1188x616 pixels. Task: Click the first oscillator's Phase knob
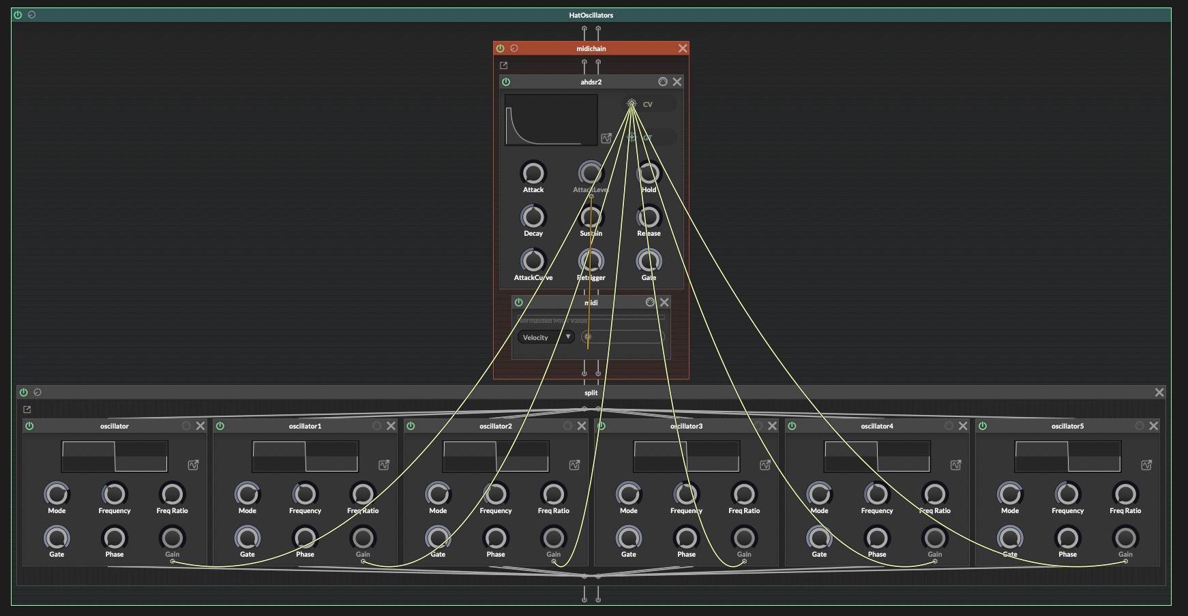(x=115, y=538)
